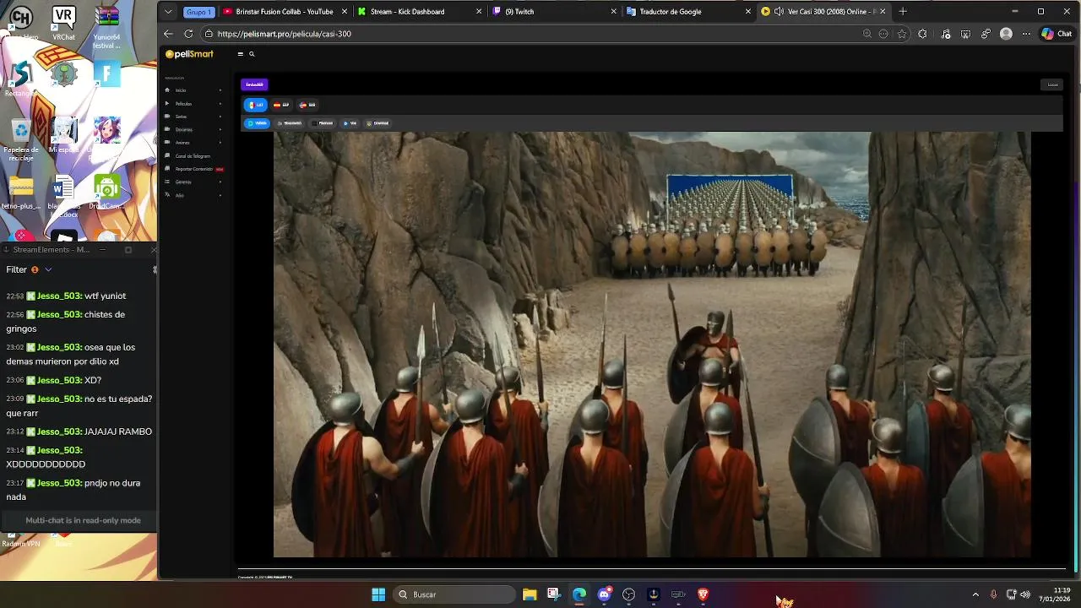Click the "wtf yuniot" chat message
1081x608 pixels.
pos(105,296)
